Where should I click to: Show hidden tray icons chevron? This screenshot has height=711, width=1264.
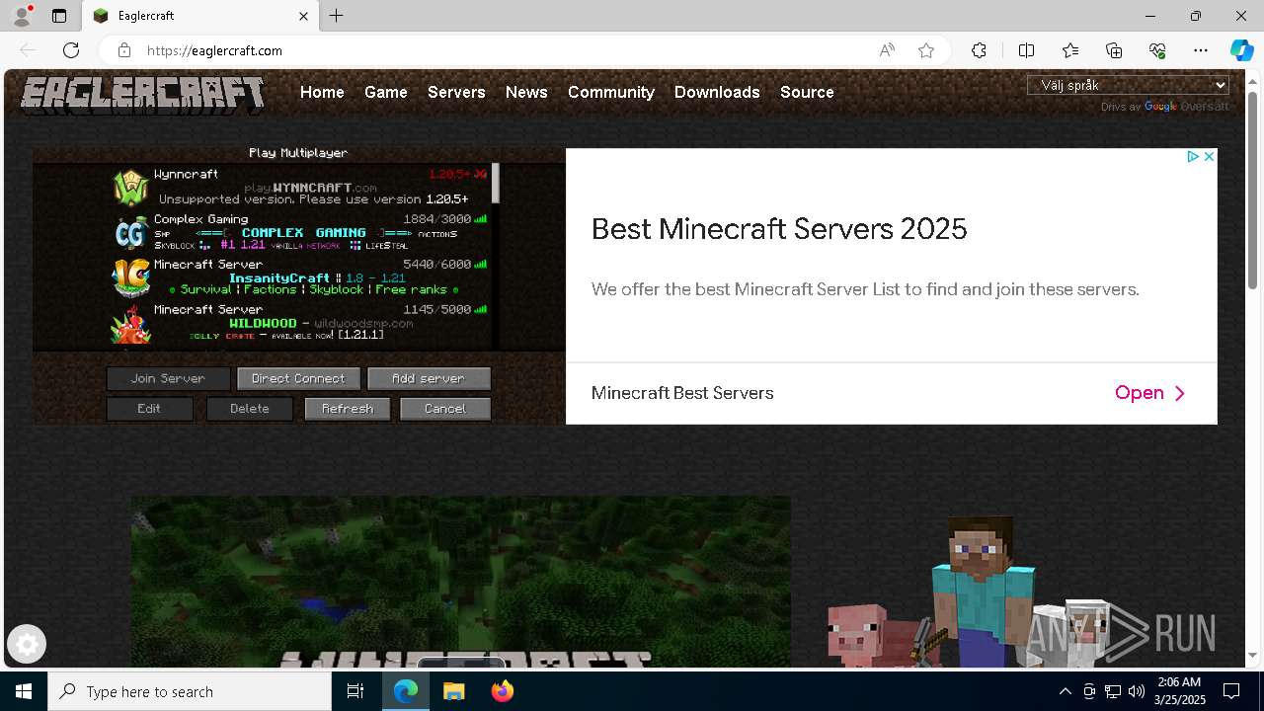pyautogui.click(x=1065, y=691)
